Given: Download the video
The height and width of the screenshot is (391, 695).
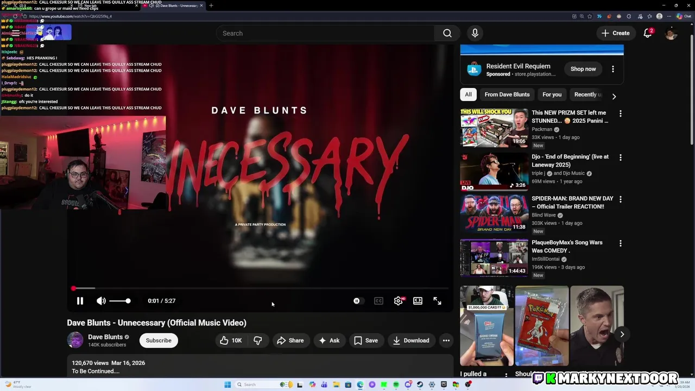Looking at the screenshot, I should click(411, 340).
